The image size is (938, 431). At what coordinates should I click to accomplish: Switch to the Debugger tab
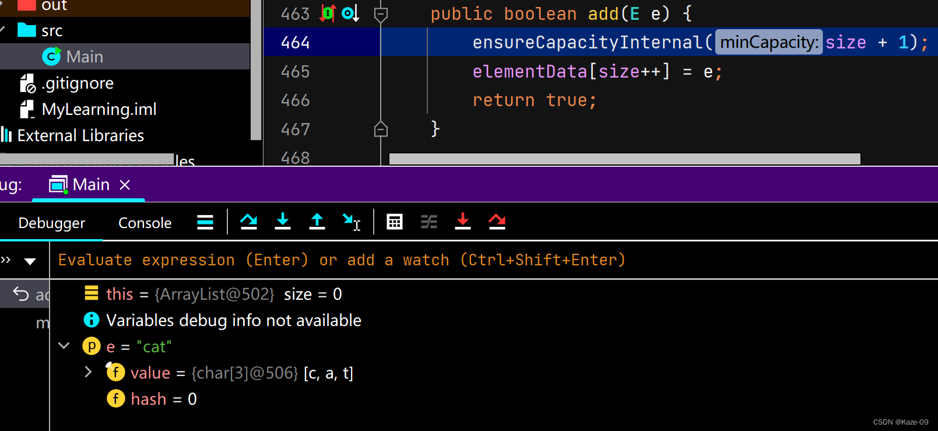tap(52, 223)
